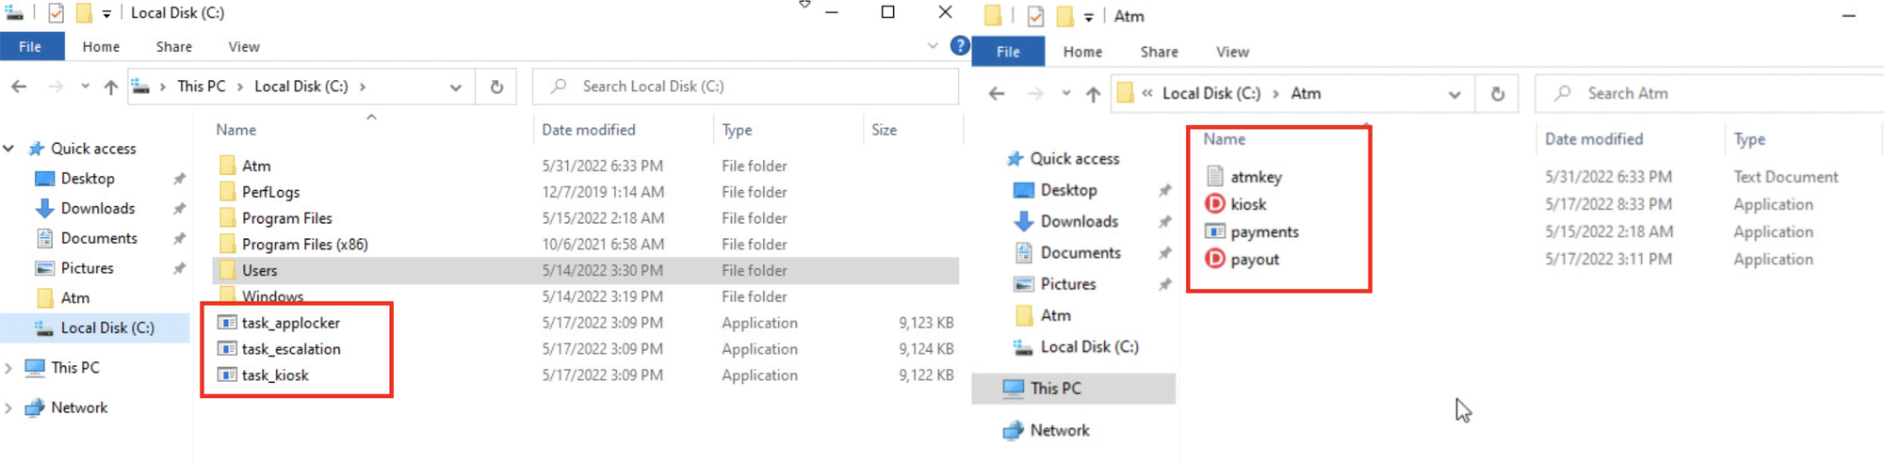Select the payout application icon
The image size is (1884, 462).
[x=1215, y=259]
